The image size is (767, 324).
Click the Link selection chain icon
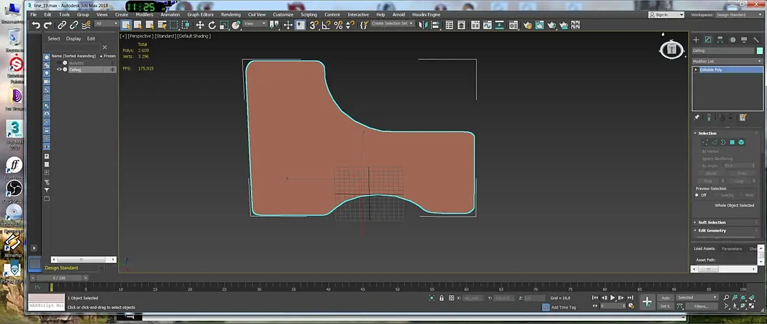coord(62,25)
